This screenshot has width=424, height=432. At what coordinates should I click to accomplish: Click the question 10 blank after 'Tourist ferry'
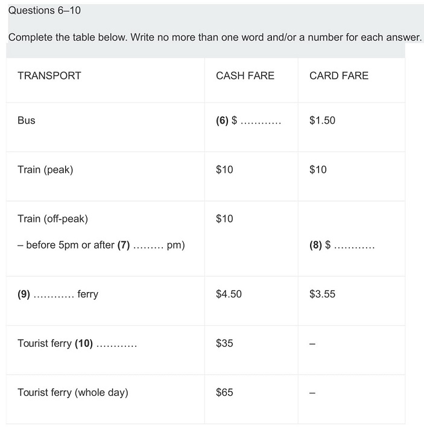tap(116, 345)
